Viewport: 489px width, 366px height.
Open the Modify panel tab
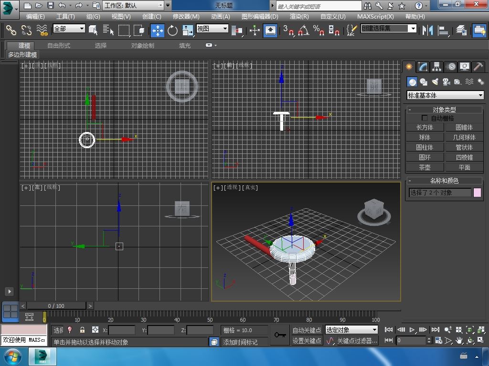click(423, 67)
